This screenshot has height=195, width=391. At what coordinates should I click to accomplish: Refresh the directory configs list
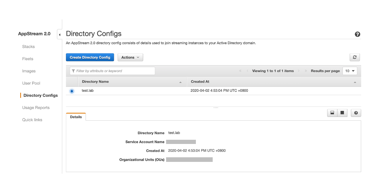[x=355, y=57]
